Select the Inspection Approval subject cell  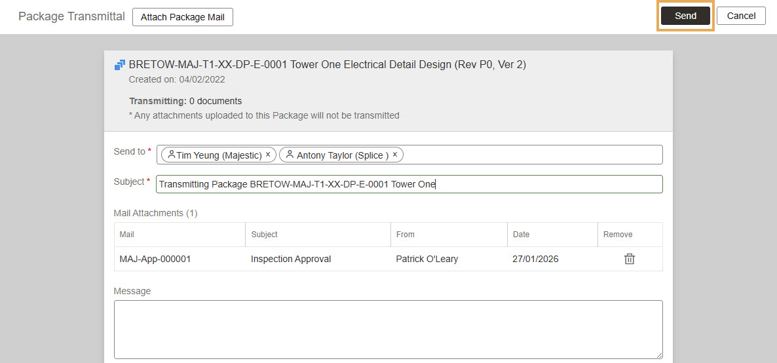point(291,259)
